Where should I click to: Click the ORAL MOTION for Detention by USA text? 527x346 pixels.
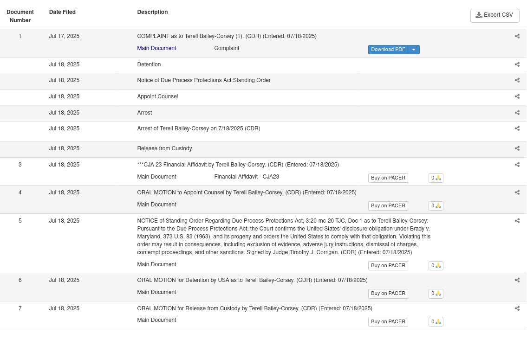point(252,280)
